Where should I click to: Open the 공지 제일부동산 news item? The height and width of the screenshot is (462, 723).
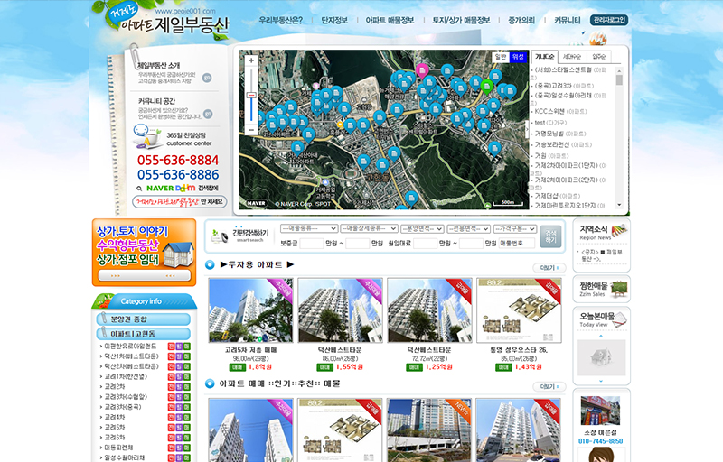click(602, 255)
